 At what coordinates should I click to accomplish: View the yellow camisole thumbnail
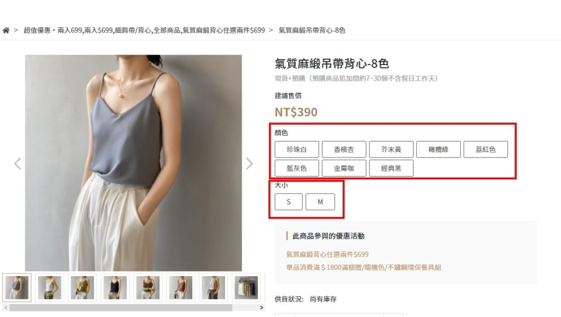[x=82, y=287]
